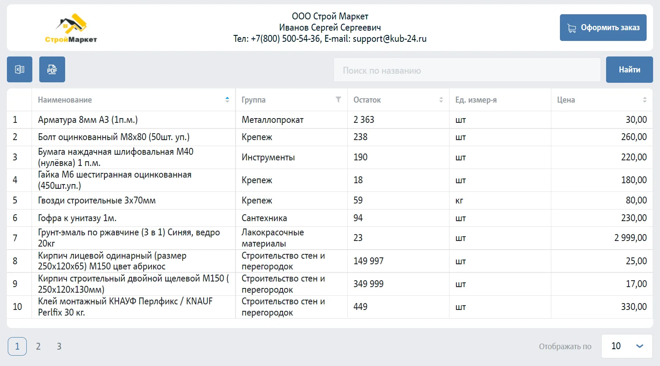Click the Гвозди строительные 3х70мм row
This screenshot has height=366, width=660.
coord(97,200)
